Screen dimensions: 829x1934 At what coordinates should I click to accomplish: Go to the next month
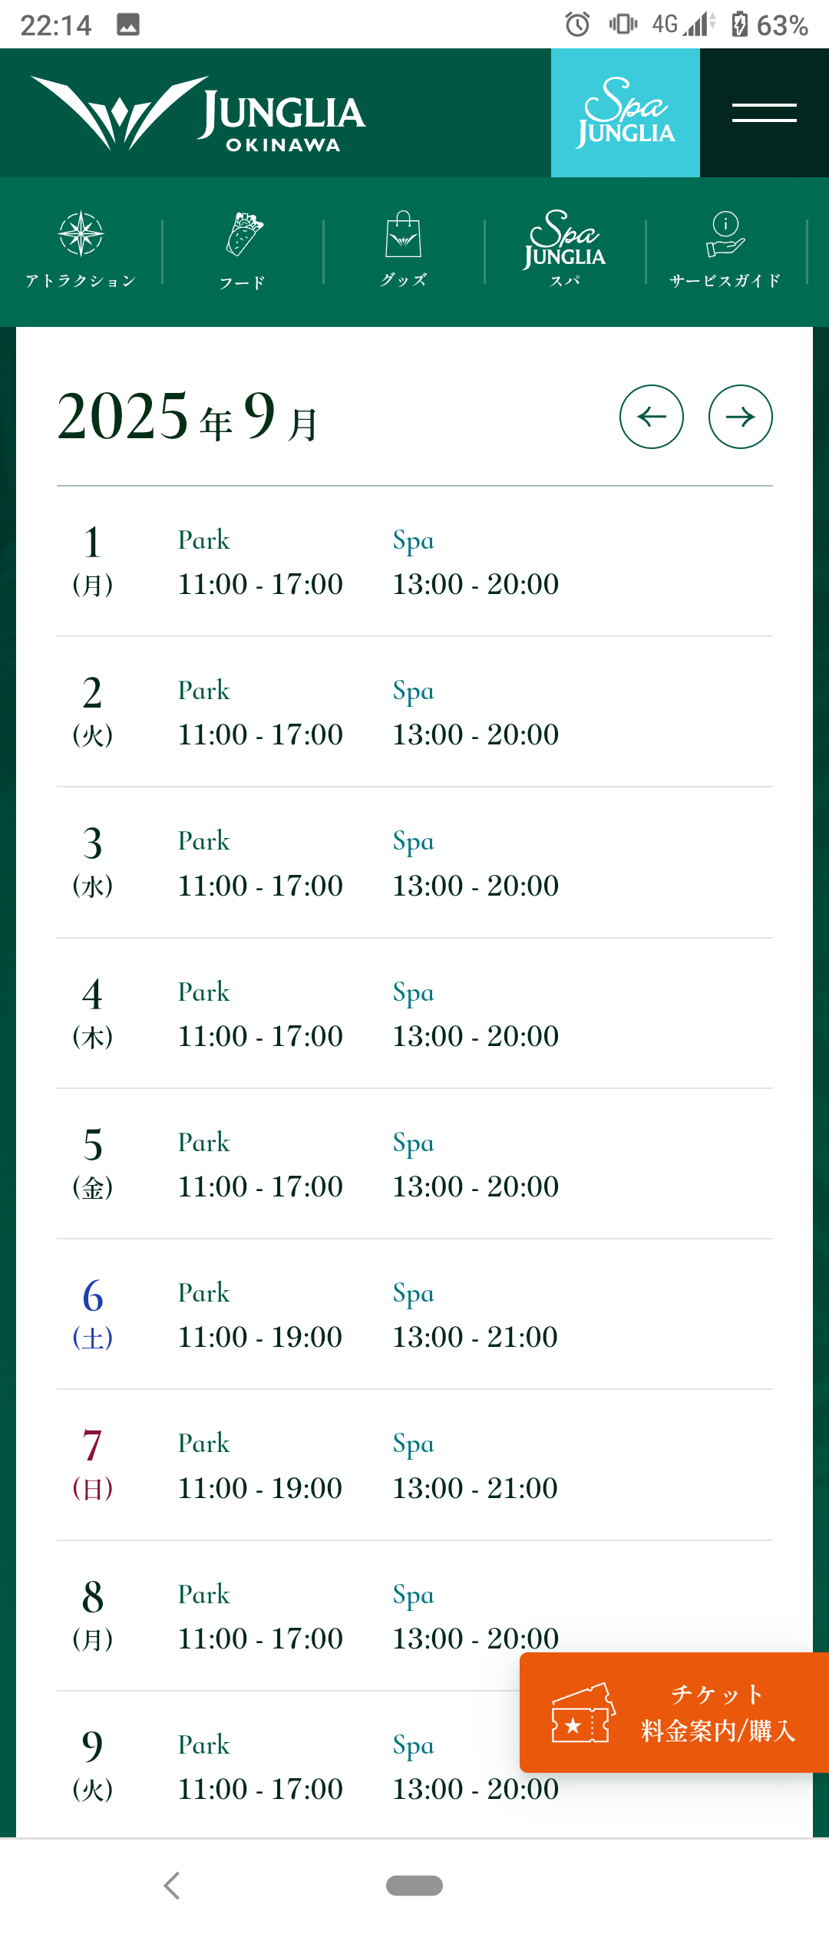point(741,417)
